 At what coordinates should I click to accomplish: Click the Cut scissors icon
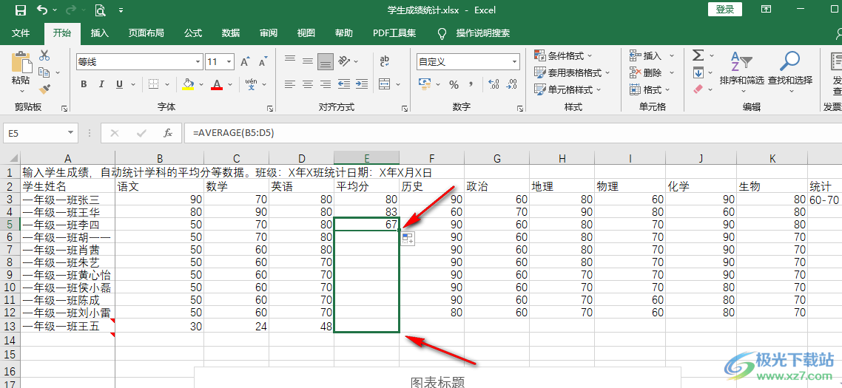pos(44,55)
